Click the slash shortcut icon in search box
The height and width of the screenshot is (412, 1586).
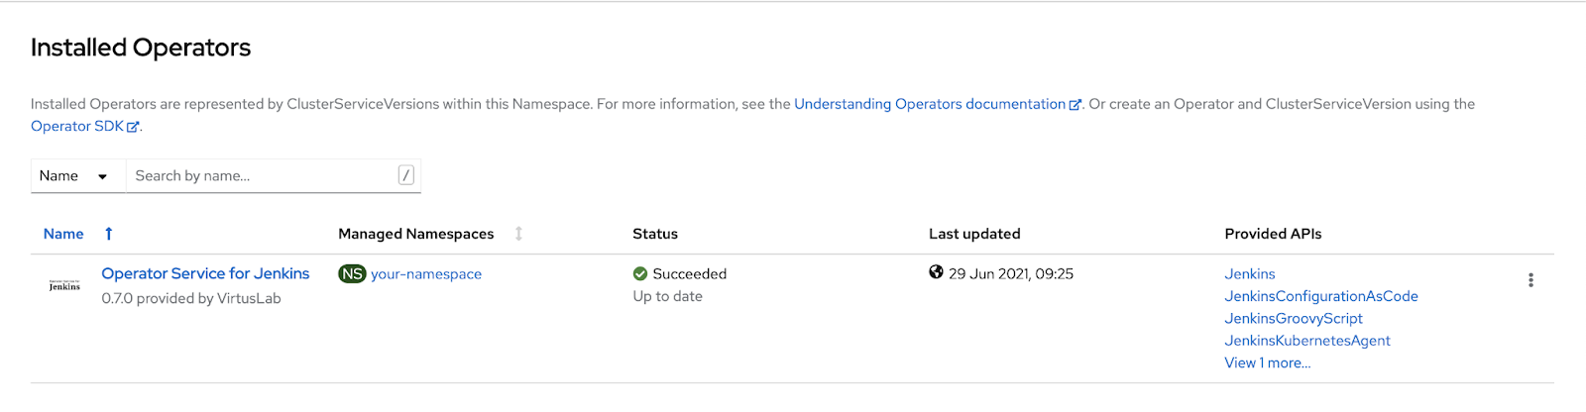tap(405, 175)
